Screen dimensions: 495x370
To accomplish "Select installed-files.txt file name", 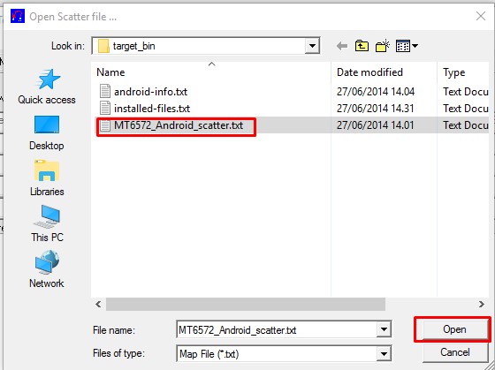I will point(152,109).
